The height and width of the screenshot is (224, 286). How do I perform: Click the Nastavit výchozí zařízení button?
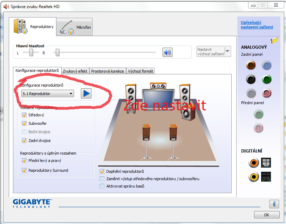tap(211, 52)
